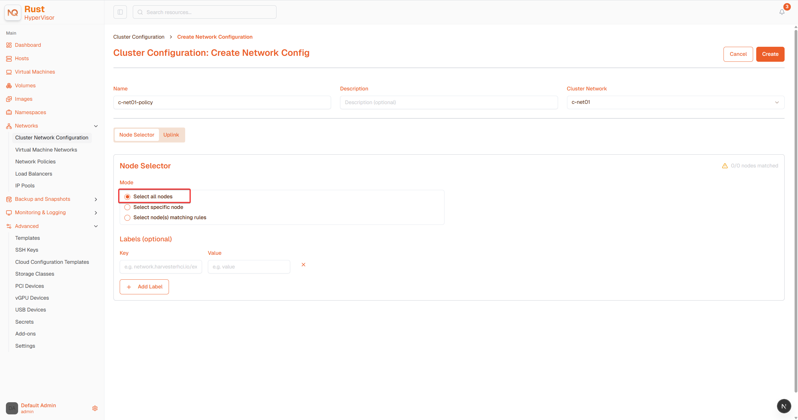Viewport: 798px width, 420px height.
Task: Choose Select node(s) matching rules
Action: pos(127,218)
